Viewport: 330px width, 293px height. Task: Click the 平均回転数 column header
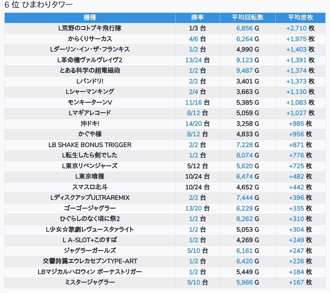tap(247, 18)
